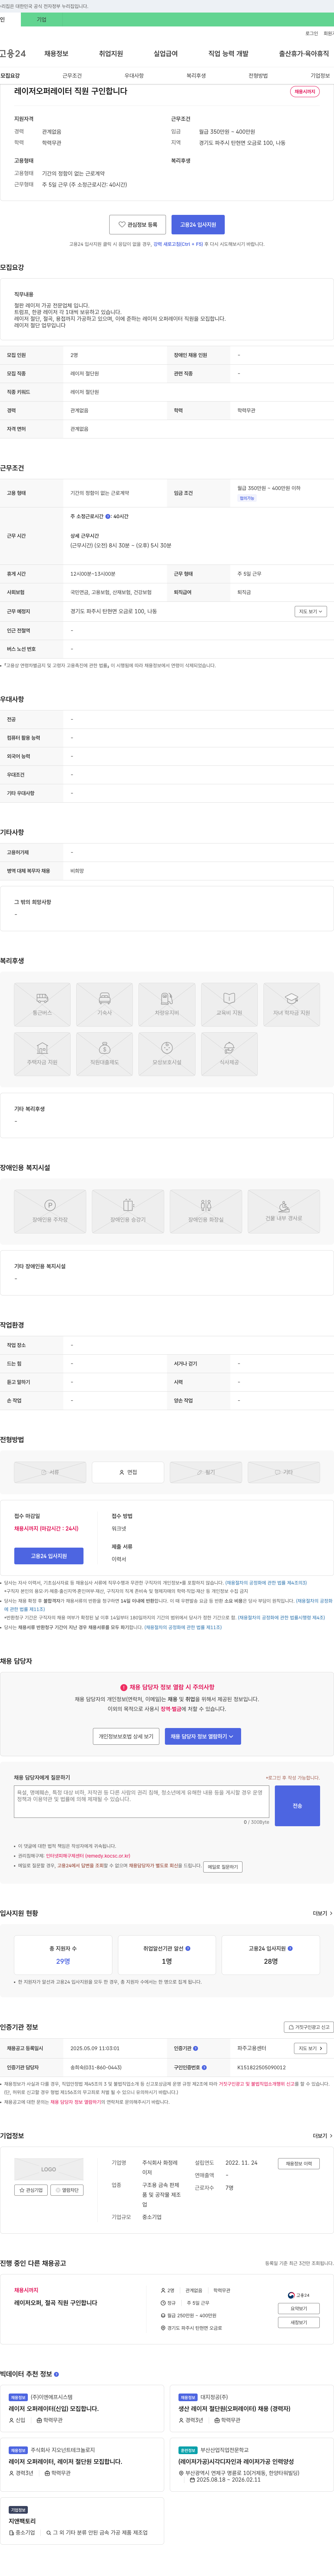Click the company LOGO thumbnail

coord(49,2169)
